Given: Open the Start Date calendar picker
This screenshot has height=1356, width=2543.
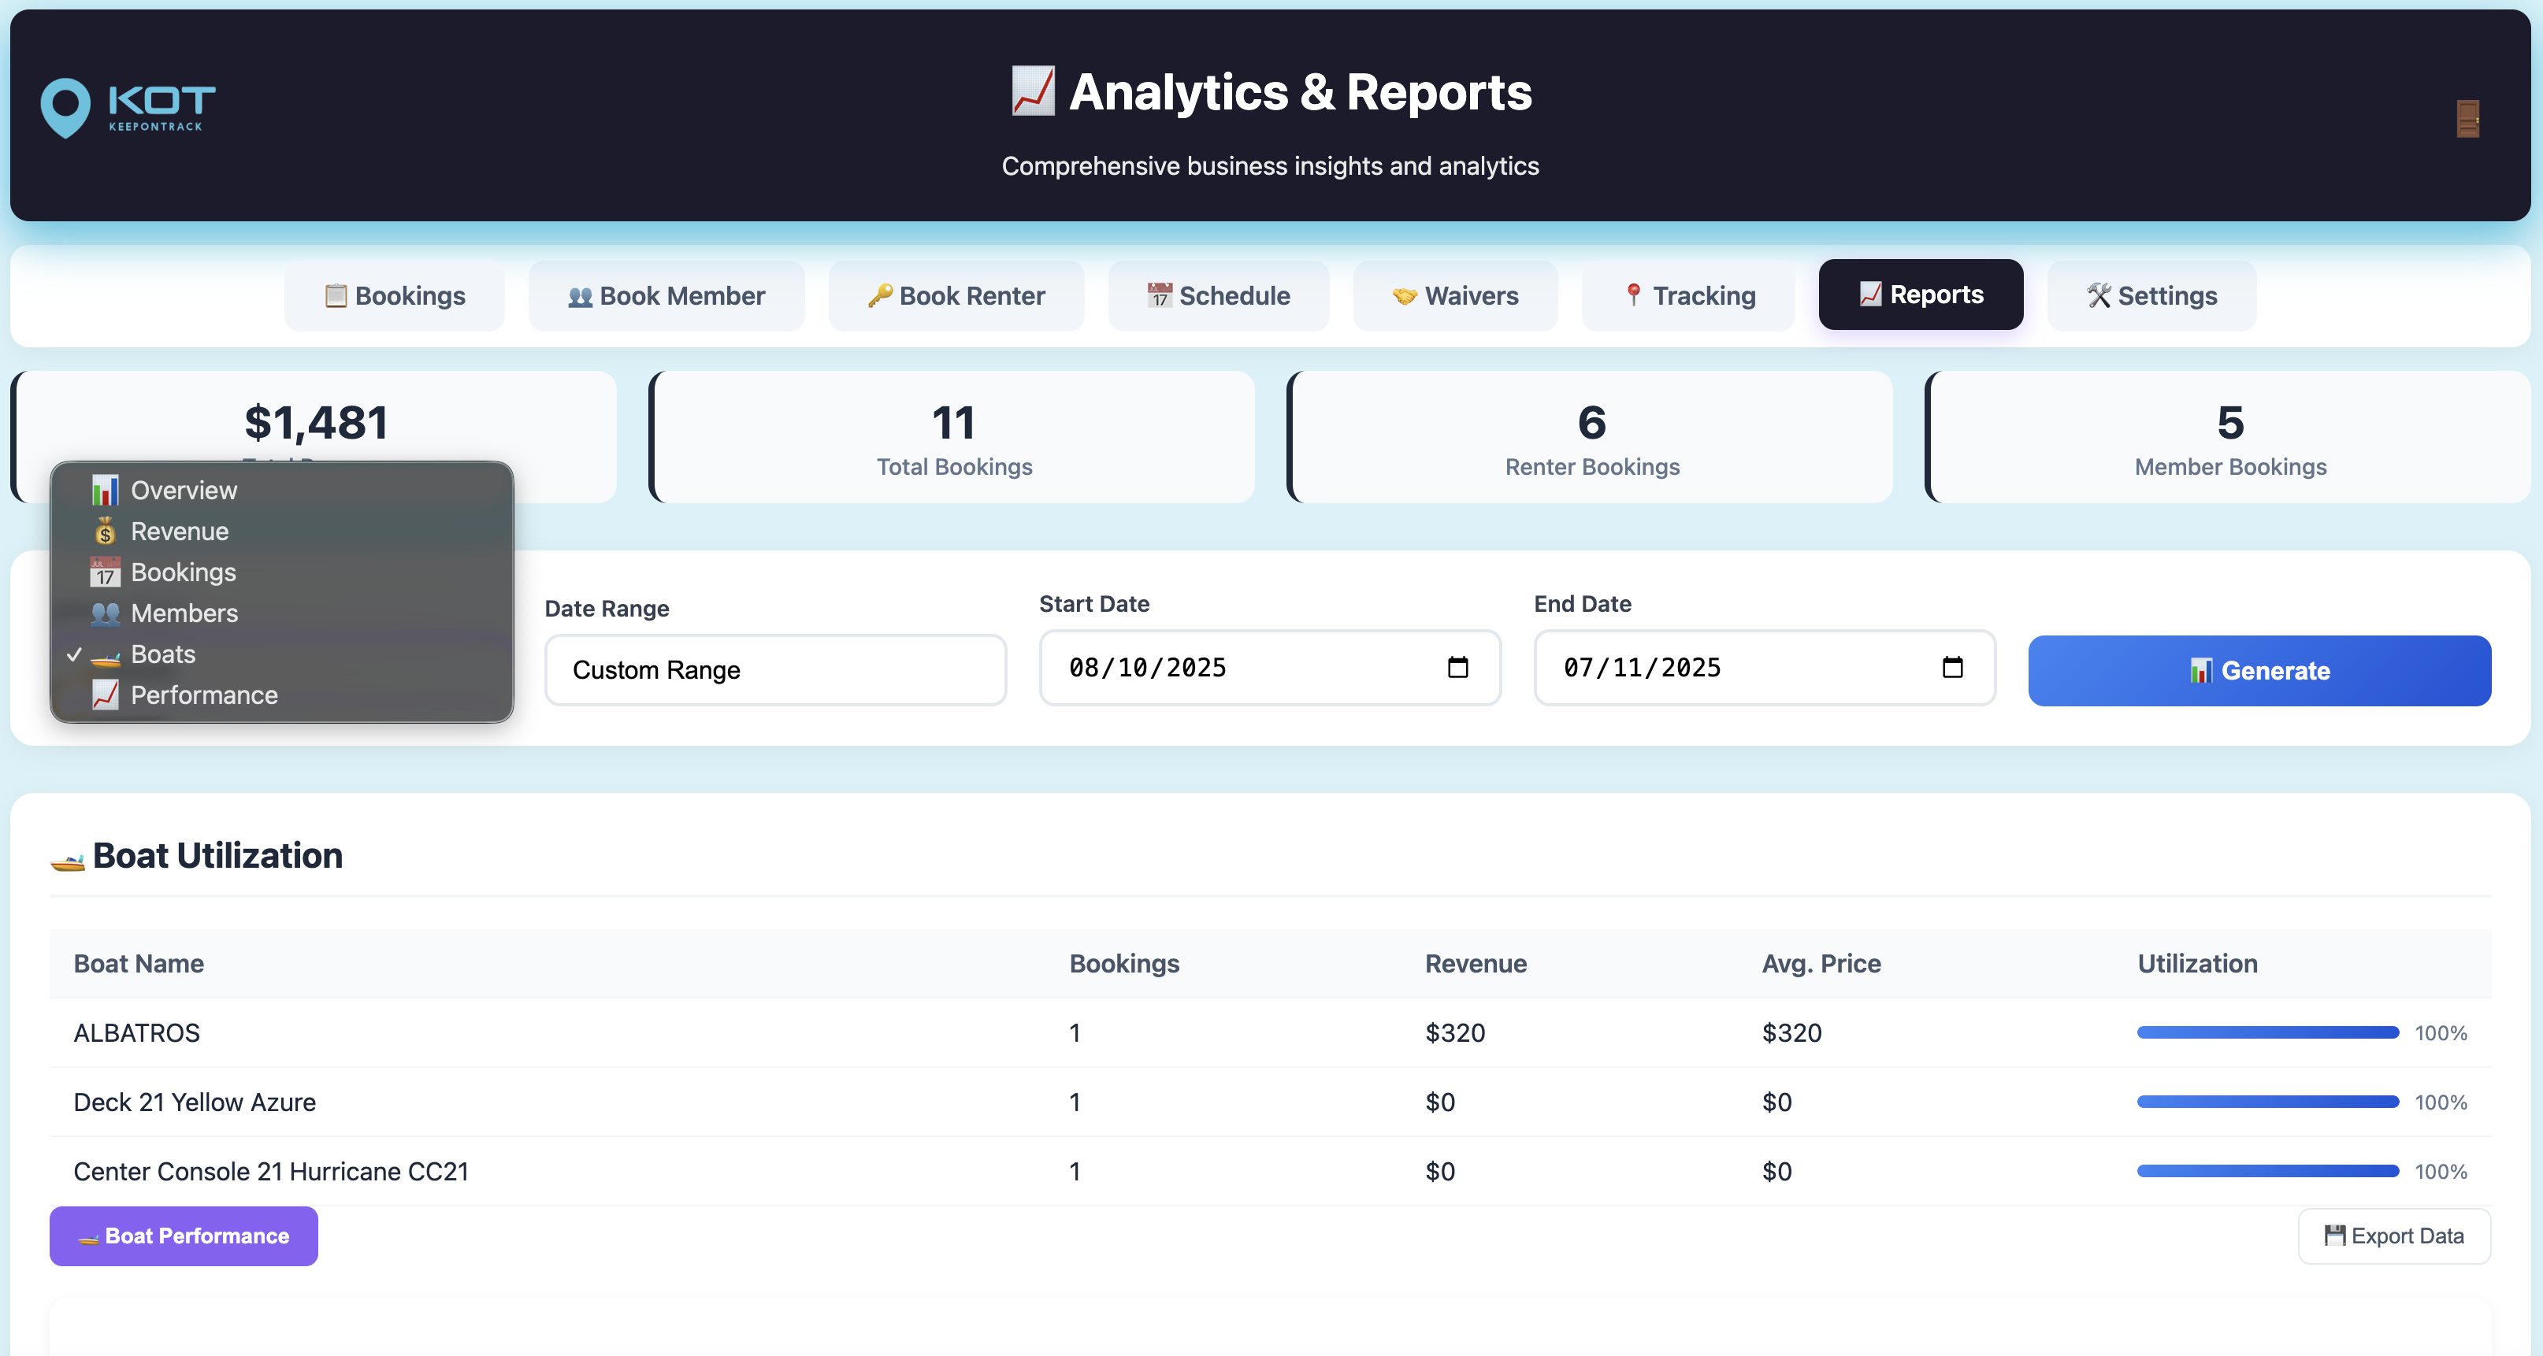Looking at the screenshot, I should pos(1459,667).
